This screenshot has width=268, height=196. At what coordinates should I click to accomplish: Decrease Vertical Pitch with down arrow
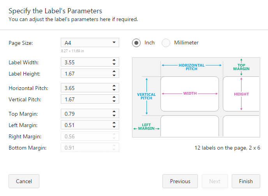pyautogui.click(x=114, y=101)
